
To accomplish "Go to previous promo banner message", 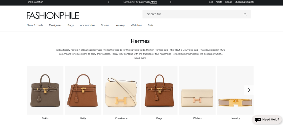I will point(109,2).
